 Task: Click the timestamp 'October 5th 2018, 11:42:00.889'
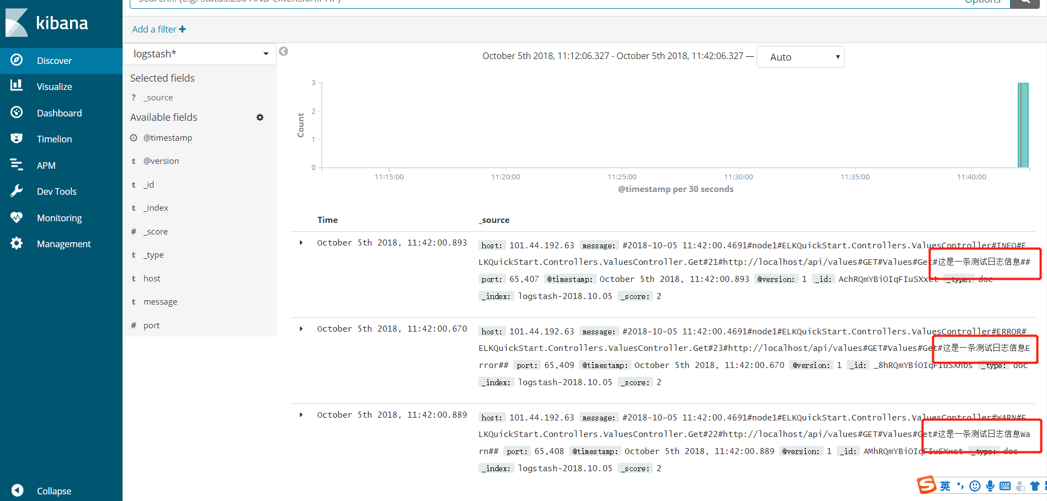pos(392,415)
